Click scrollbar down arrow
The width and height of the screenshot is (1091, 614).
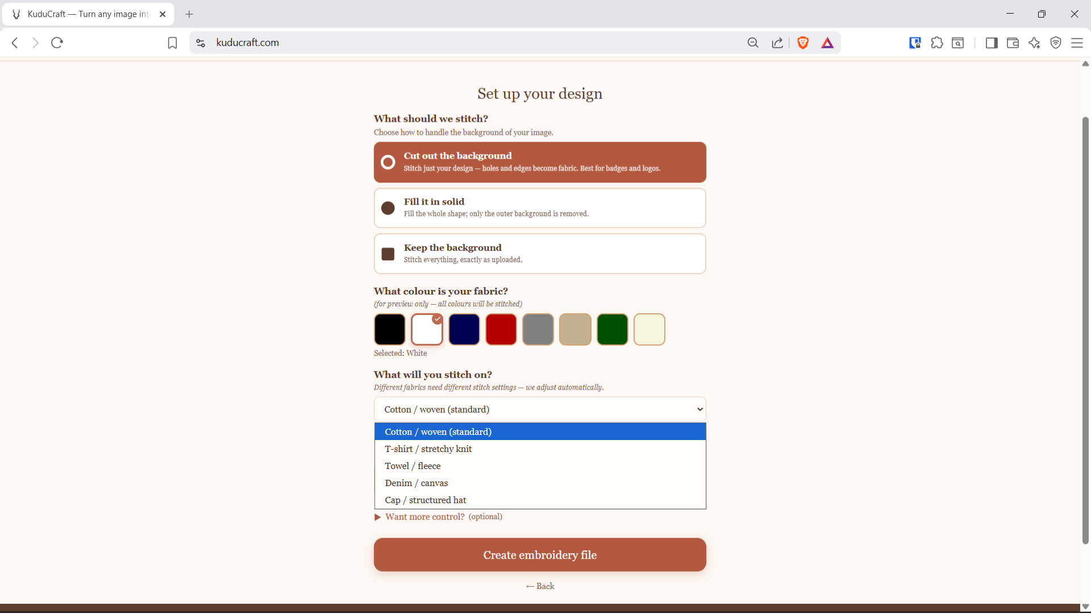1085,607
